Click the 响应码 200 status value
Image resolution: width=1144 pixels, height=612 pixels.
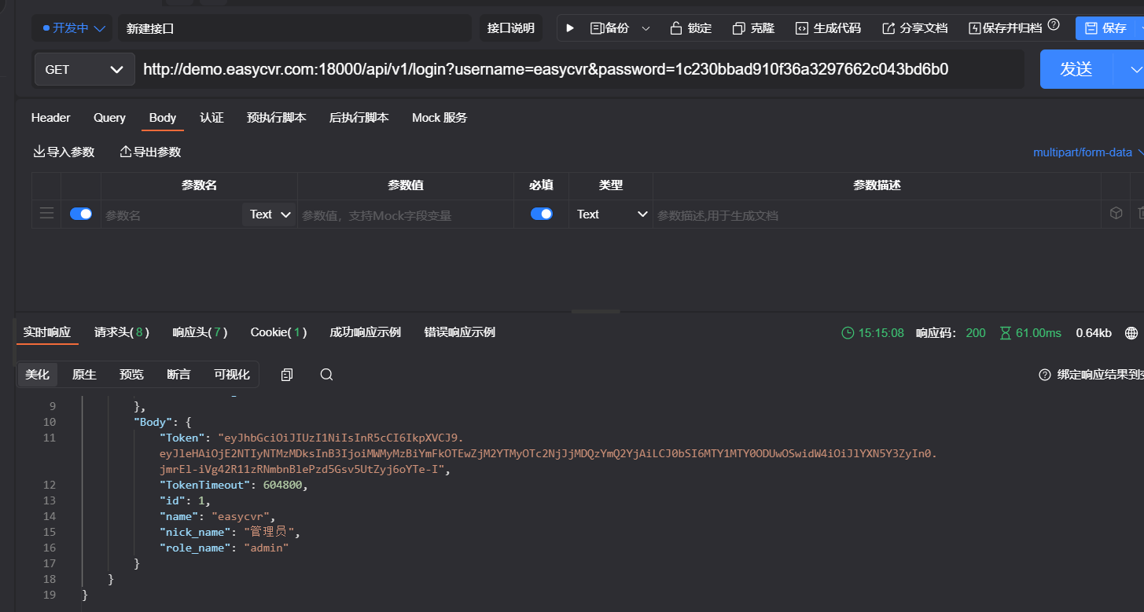(976, 333)
